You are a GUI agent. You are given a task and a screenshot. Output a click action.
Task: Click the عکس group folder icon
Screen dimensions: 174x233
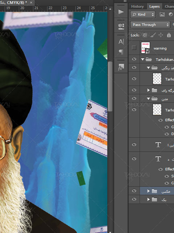coord(154,191)
